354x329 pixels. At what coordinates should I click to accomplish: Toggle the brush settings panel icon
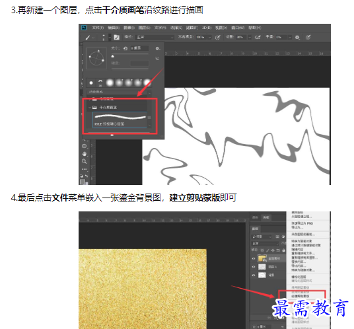pos(116,37)
